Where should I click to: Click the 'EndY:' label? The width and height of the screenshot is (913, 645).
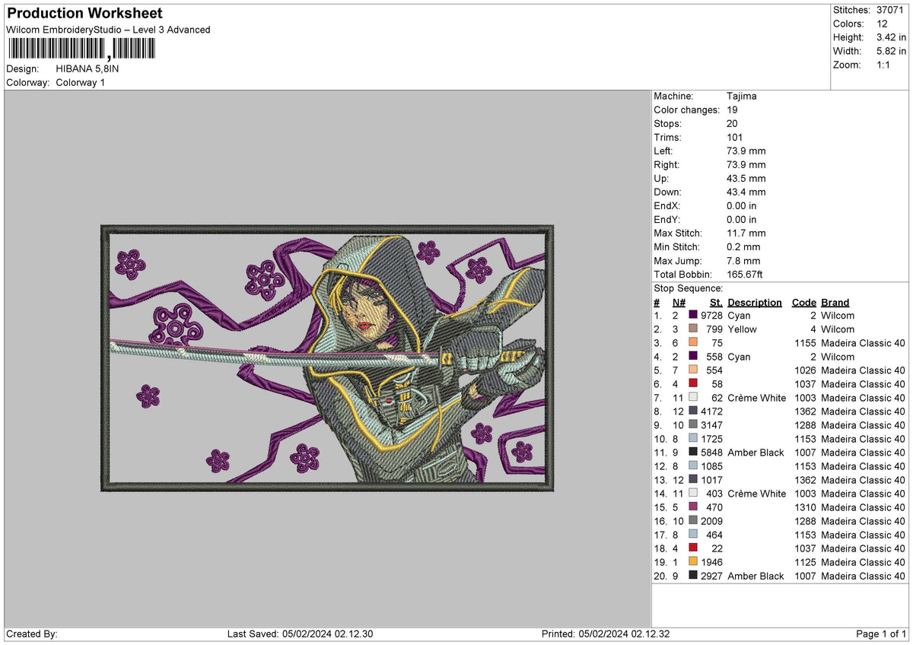click(x=667, y=219)
